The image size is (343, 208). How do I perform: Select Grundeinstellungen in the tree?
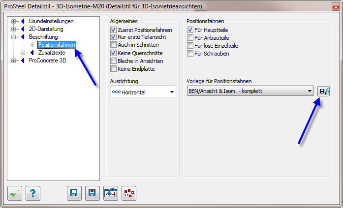coord(51,21)
